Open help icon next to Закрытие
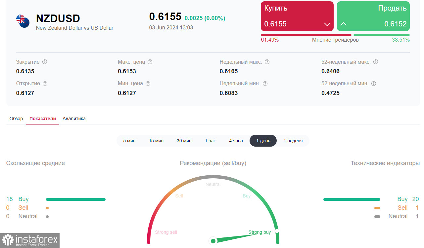Image resolution: width=424 pixels, height=248 pixels. click(x=45, y=62)
